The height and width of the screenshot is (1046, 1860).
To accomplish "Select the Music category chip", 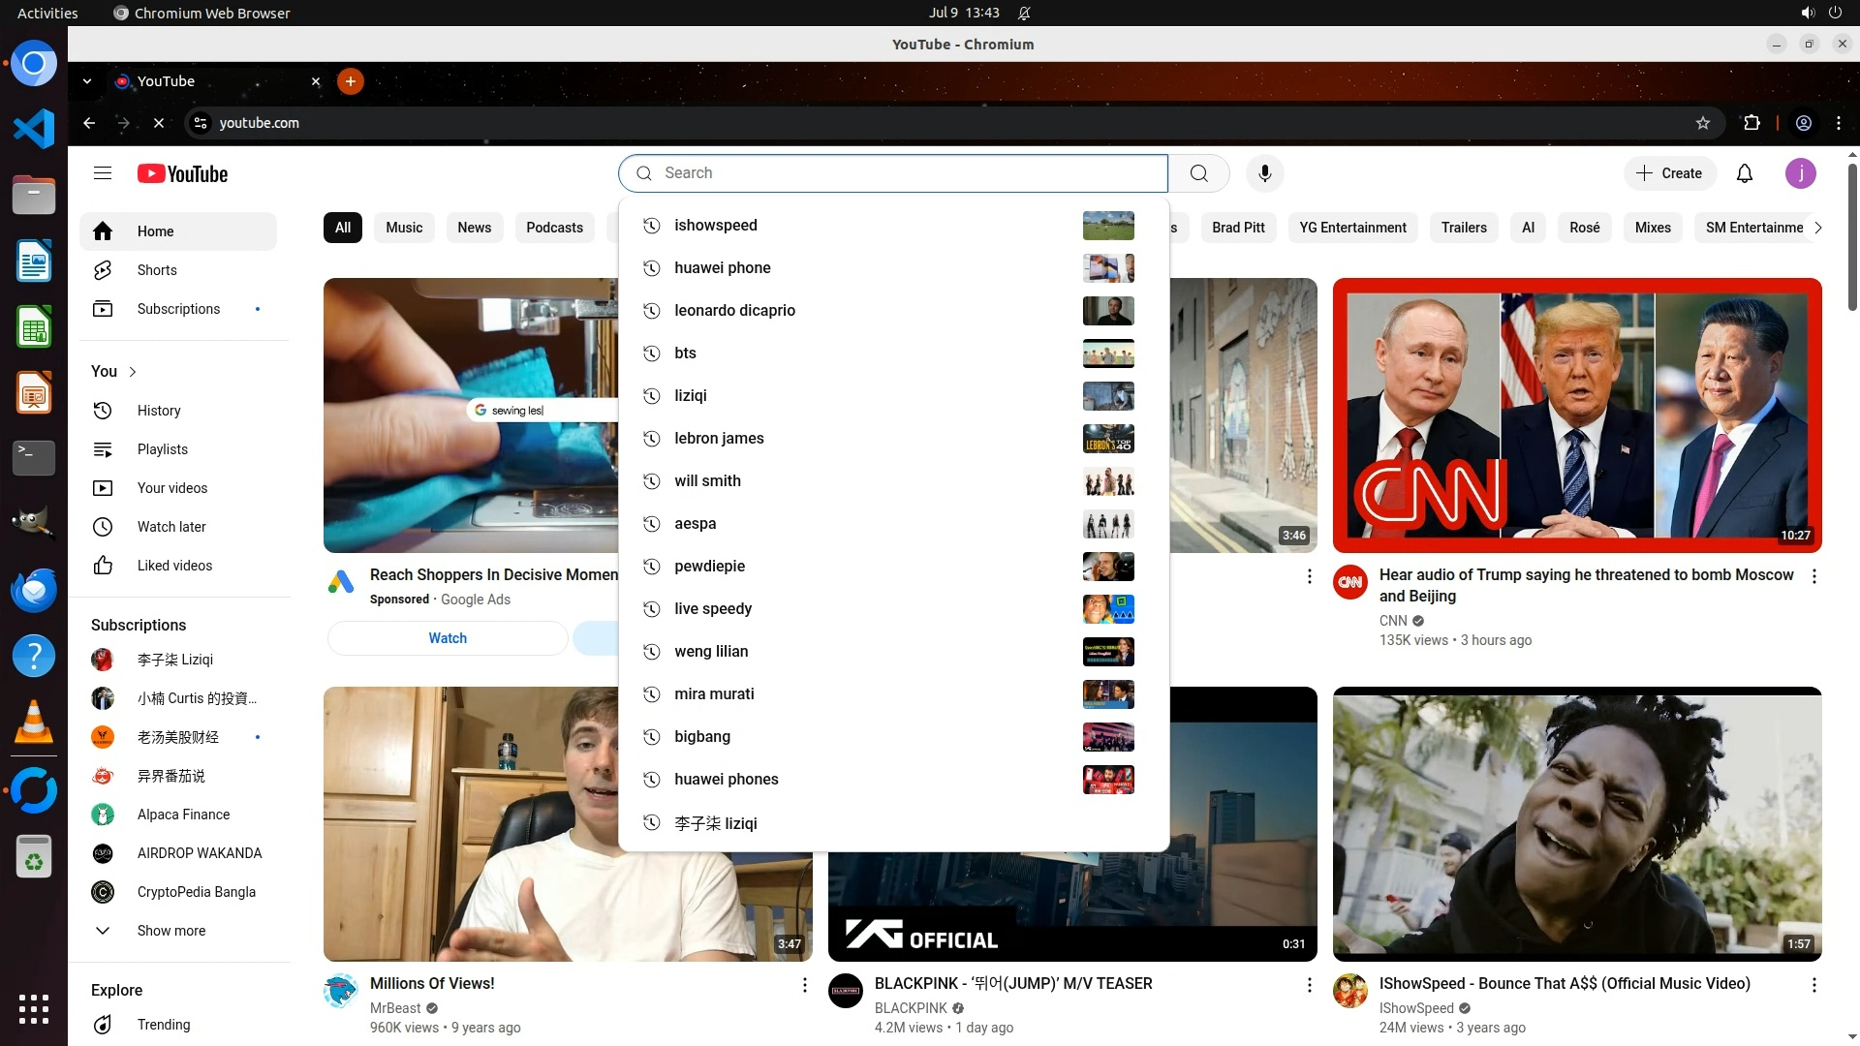I will [404, 228].
